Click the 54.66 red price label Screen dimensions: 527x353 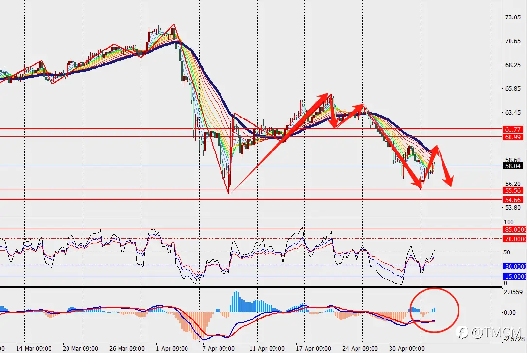(512, 200)
